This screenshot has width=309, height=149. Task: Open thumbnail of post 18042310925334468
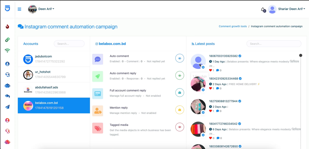[x=198, y=84]
